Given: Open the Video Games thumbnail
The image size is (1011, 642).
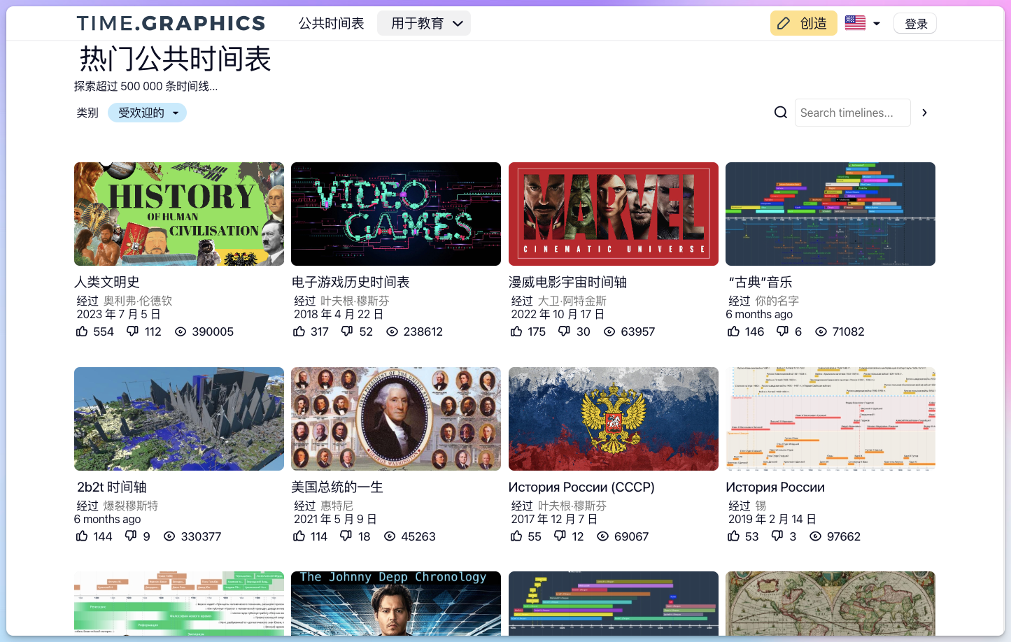Looking at the screenshot, I should tap(396, 214).
